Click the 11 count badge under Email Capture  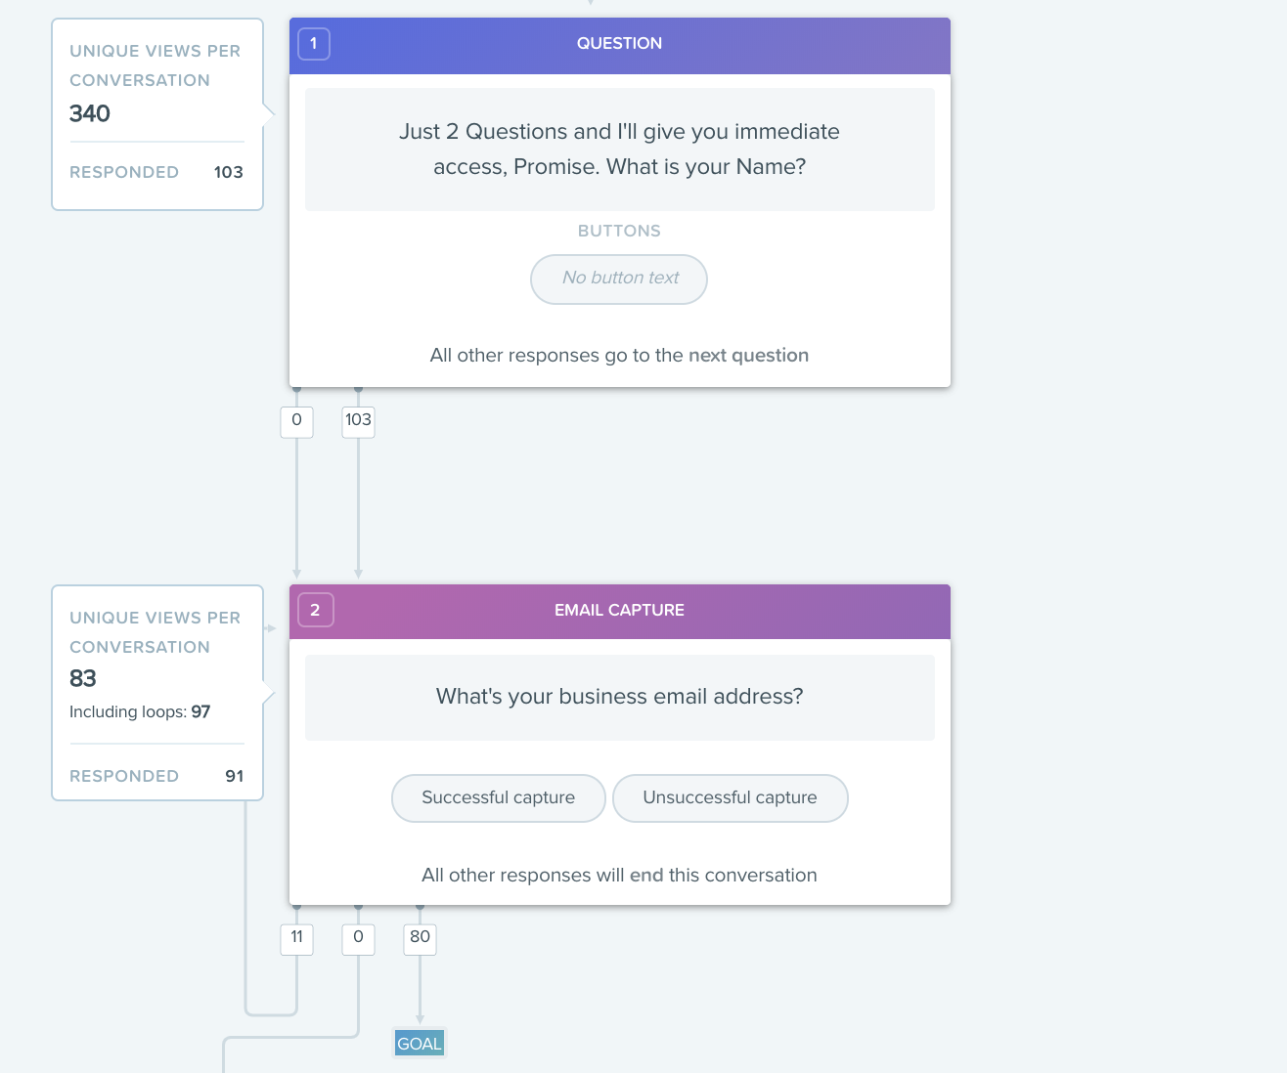point(296,937)
